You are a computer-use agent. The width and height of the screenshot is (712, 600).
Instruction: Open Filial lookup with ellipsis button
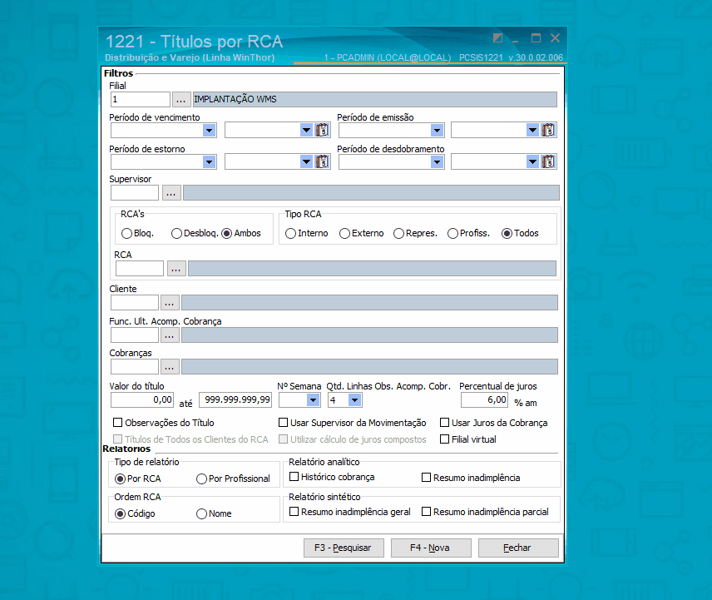click(180, 100)
